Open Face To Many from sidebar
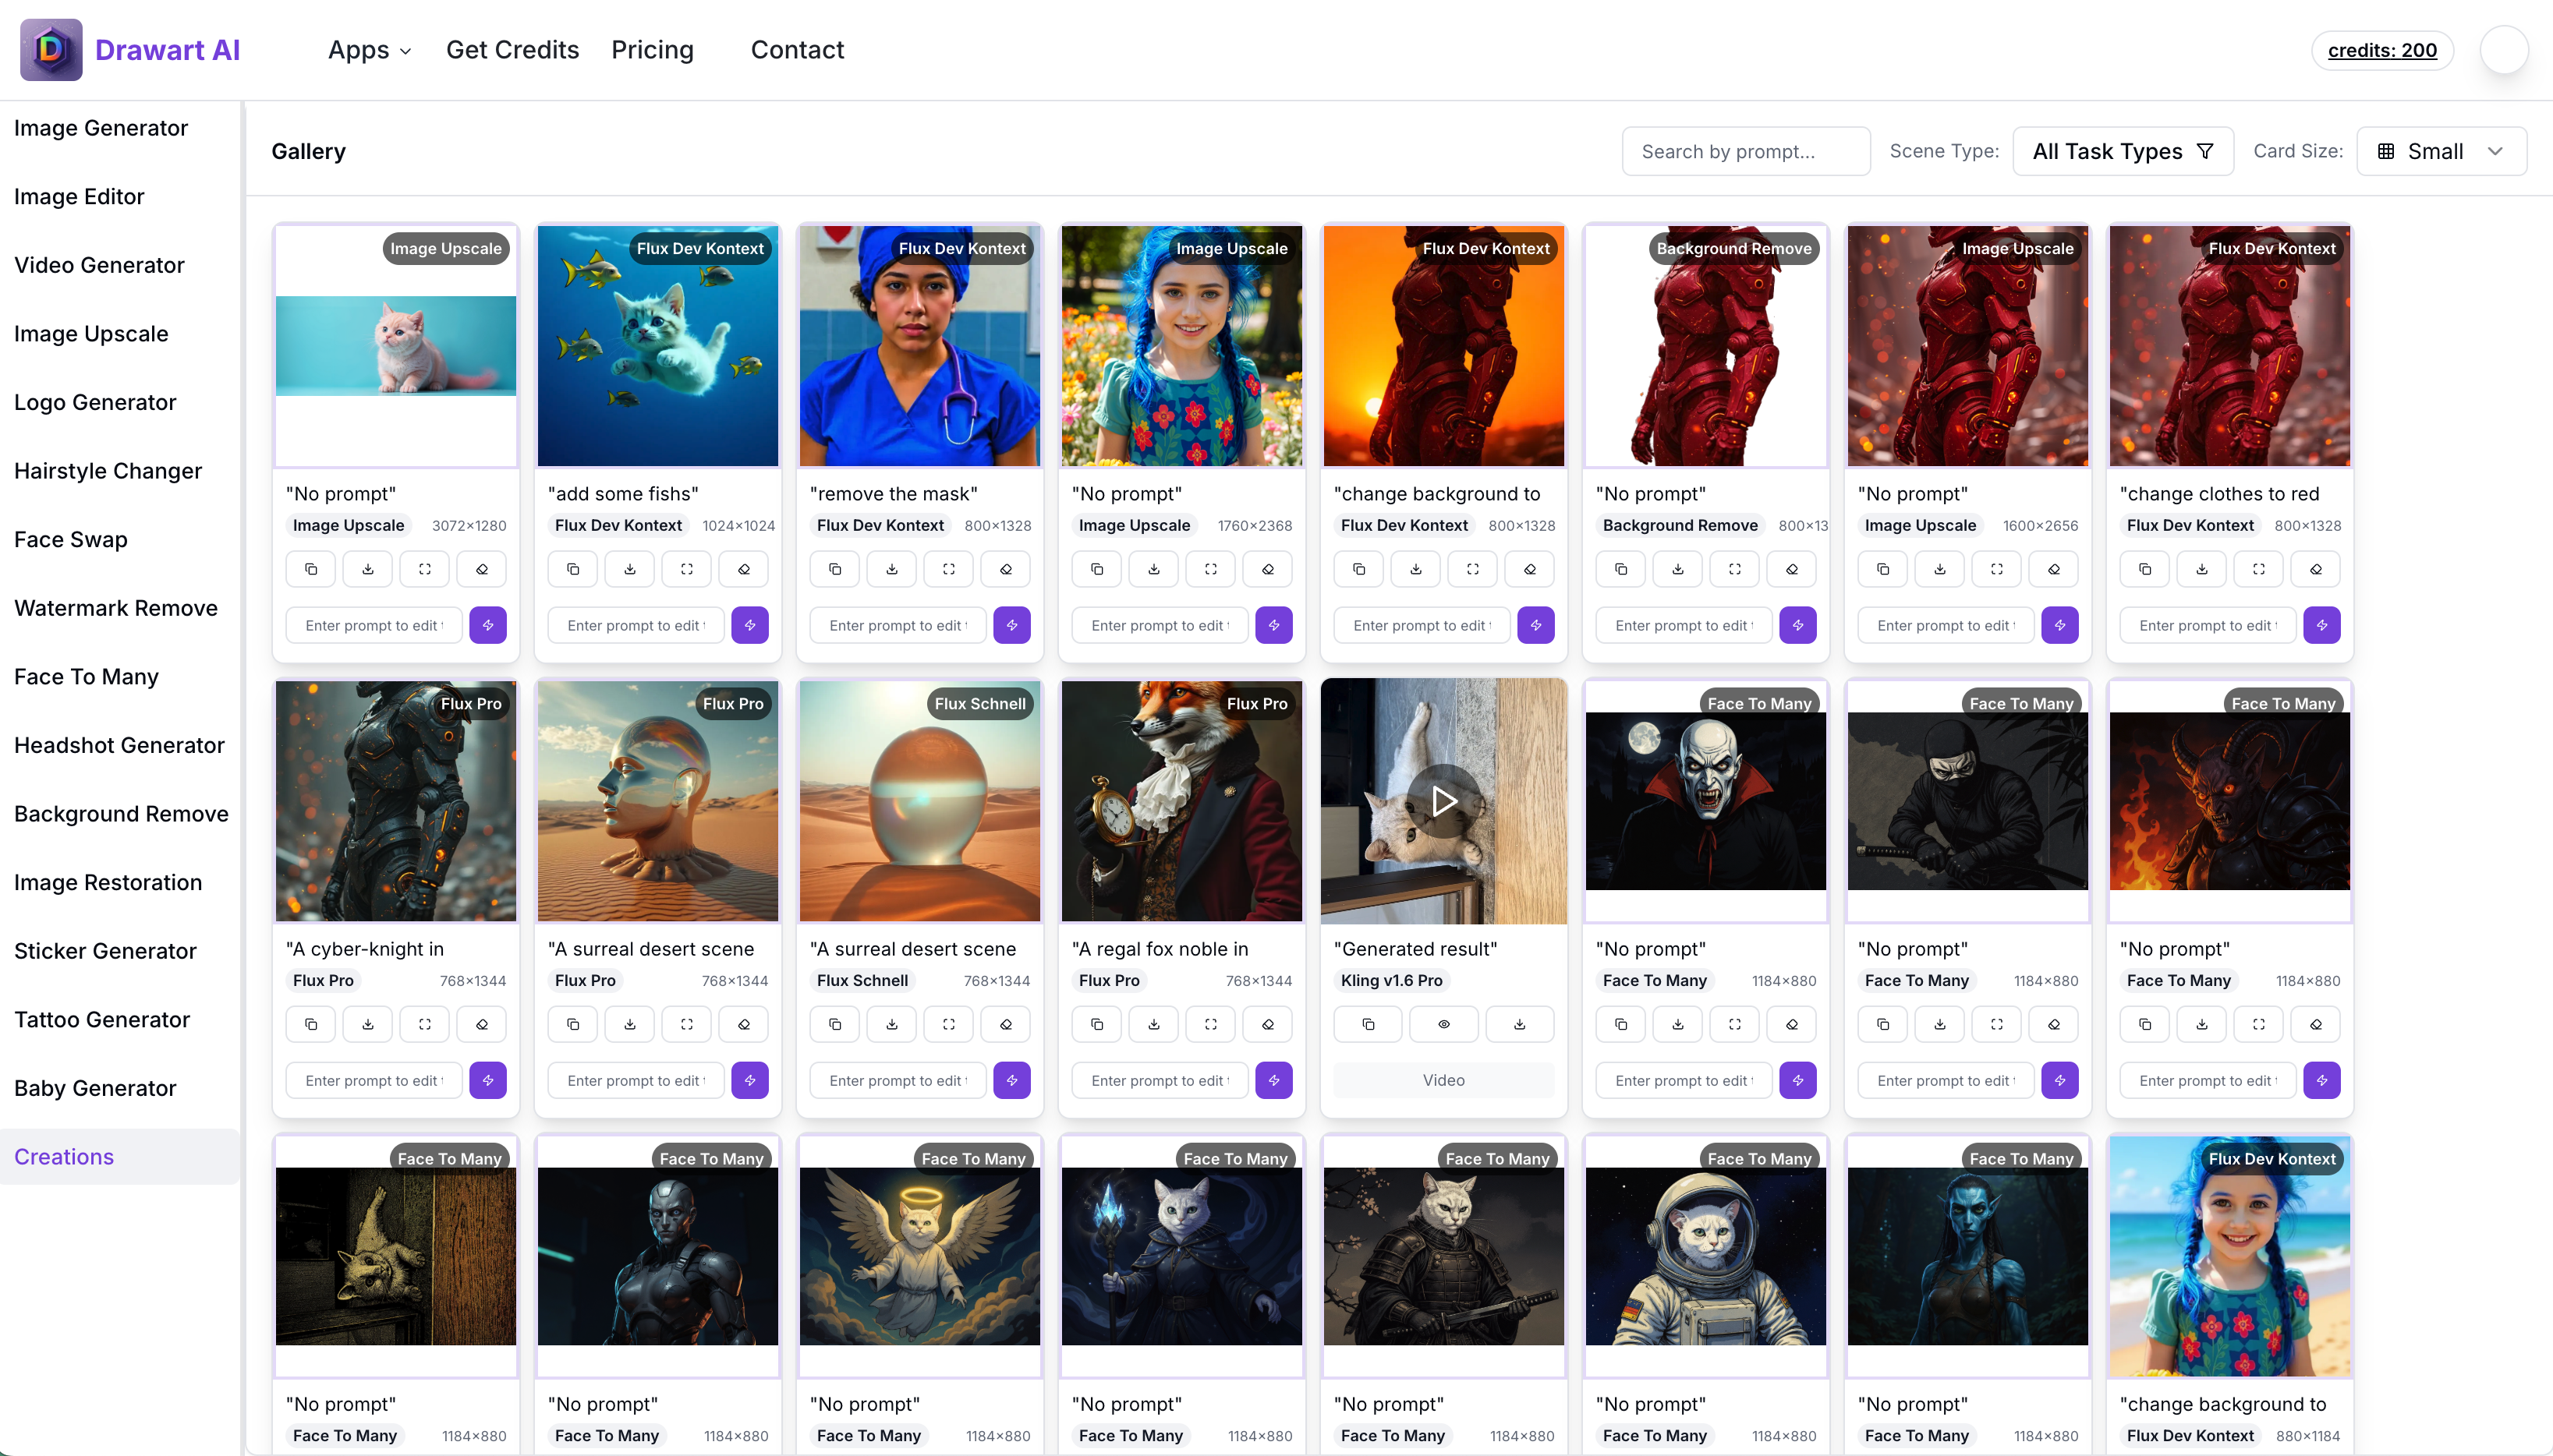Screen dimensions: 2553x1456 (x=86, y=677)
